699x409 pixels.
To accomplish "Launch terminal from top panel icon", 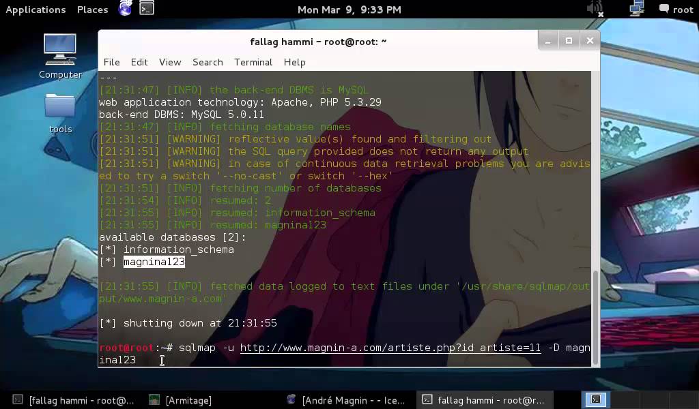I will tap(147, 8).
